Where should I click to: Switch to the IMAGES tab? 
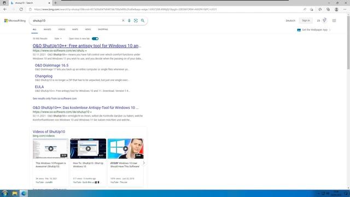pos(48,30)
